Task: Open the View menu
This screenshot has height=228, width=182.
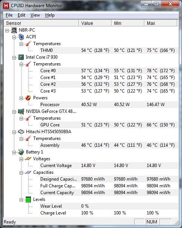Action: click(35, 15)
